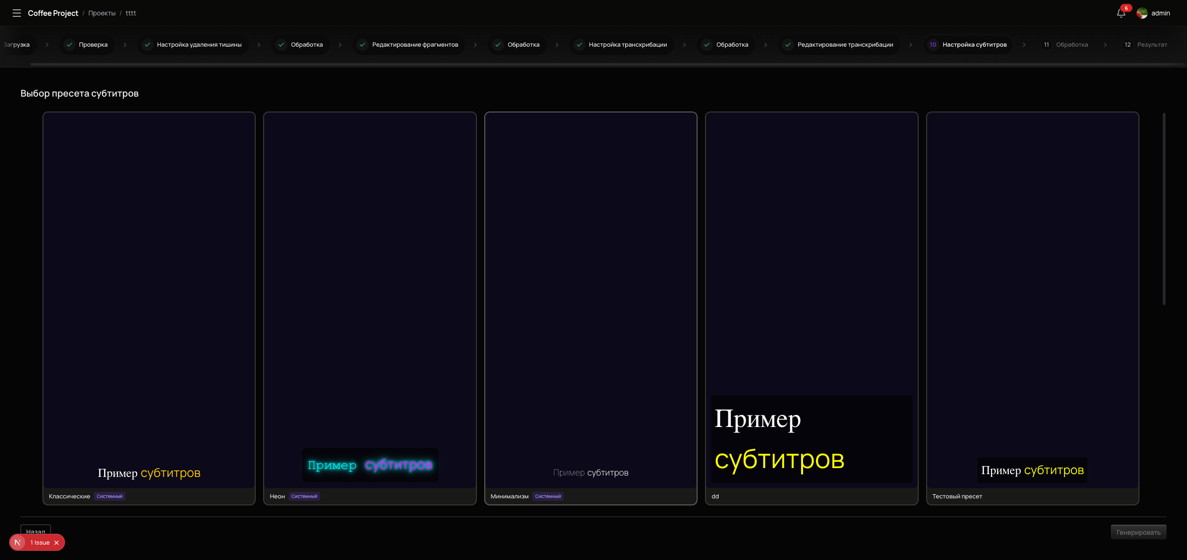Open the Next.js dev tools icon
The height and width of the screenshot is (560, 1187).
coord(18,542)
